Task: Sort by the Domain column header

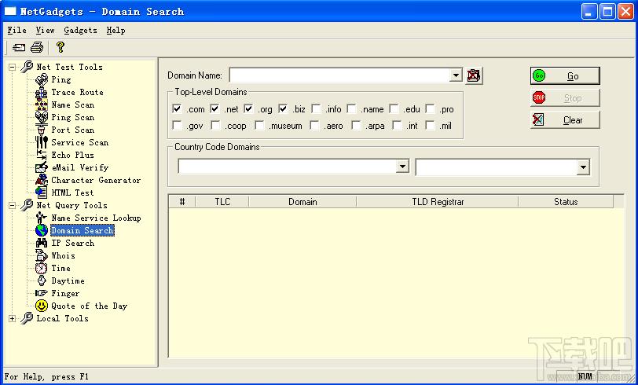Action: tap(302, 202)
